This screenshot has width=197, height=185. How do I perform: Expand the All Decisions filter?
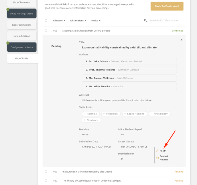coord(78,21)
